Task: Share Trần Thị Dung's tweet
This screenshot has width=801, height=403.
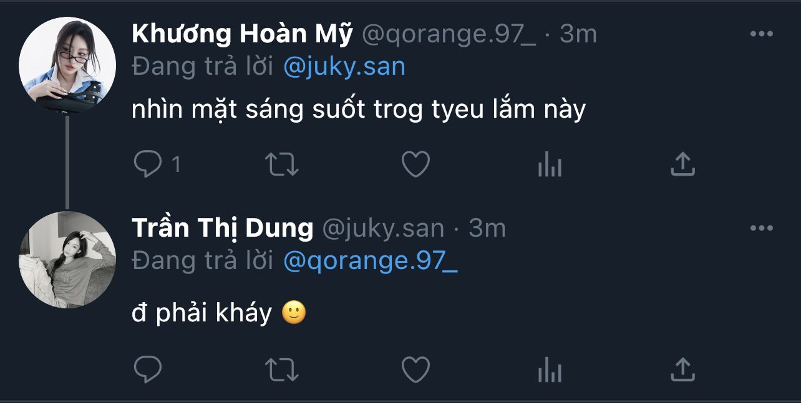Action: click(x=682, y=369)
